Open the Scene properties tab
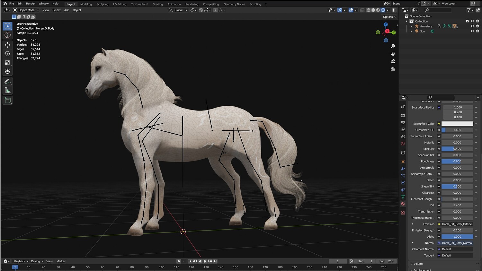This screenshot has width=482, height=271. coord(403,136)
